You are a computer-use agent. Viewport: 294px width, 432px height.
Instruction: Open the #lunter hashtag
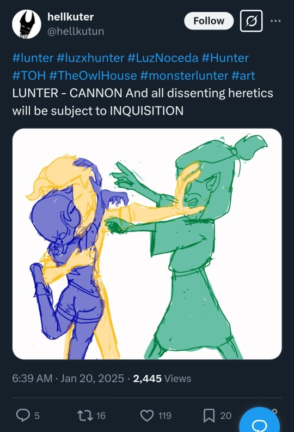[x=33, y=58]
